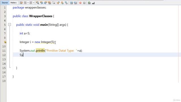Click 'System' on line 11

pyautogui.click(x=25, y=51)
